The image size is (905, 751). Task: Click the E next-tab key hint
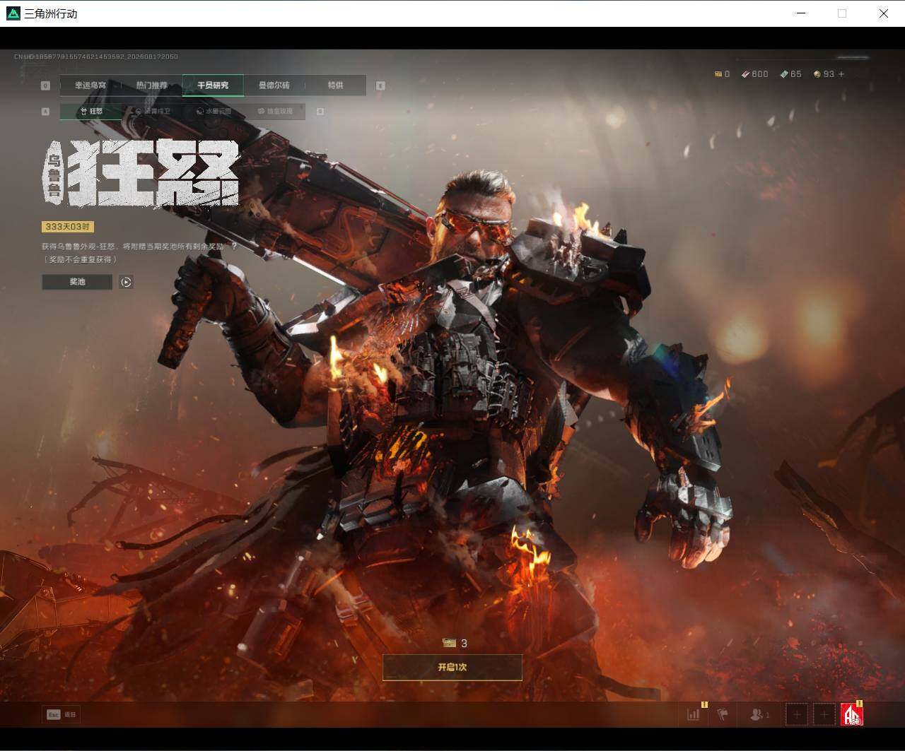click(x=380, y=85)
